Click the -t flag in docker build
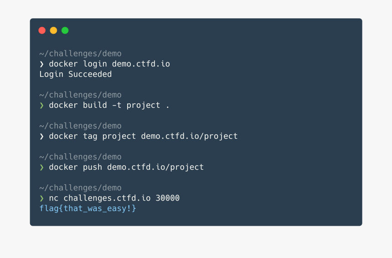Screen dimensions: 392x258 pos(117,105)
